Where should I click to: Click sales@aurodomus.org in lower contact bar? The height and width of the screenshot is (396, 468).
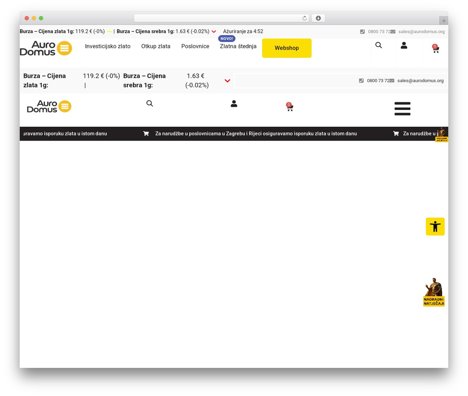point(420,81)
